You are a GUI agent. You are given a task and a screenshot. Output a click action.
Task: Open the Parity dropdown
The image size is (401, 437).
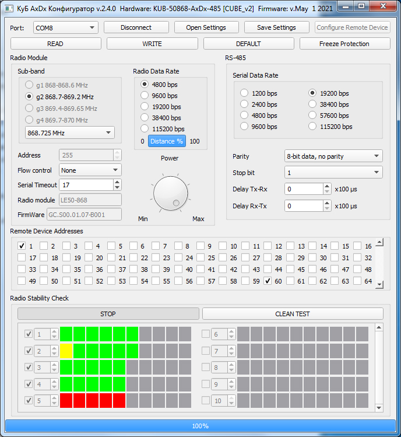[x=333, y=156]
